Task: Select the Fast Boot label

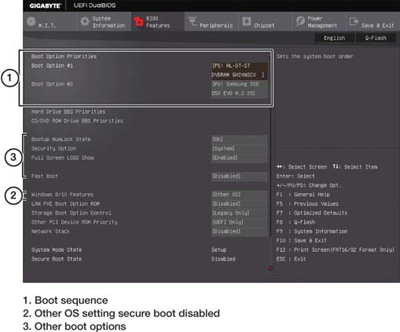Action: (x=45, y=176)
